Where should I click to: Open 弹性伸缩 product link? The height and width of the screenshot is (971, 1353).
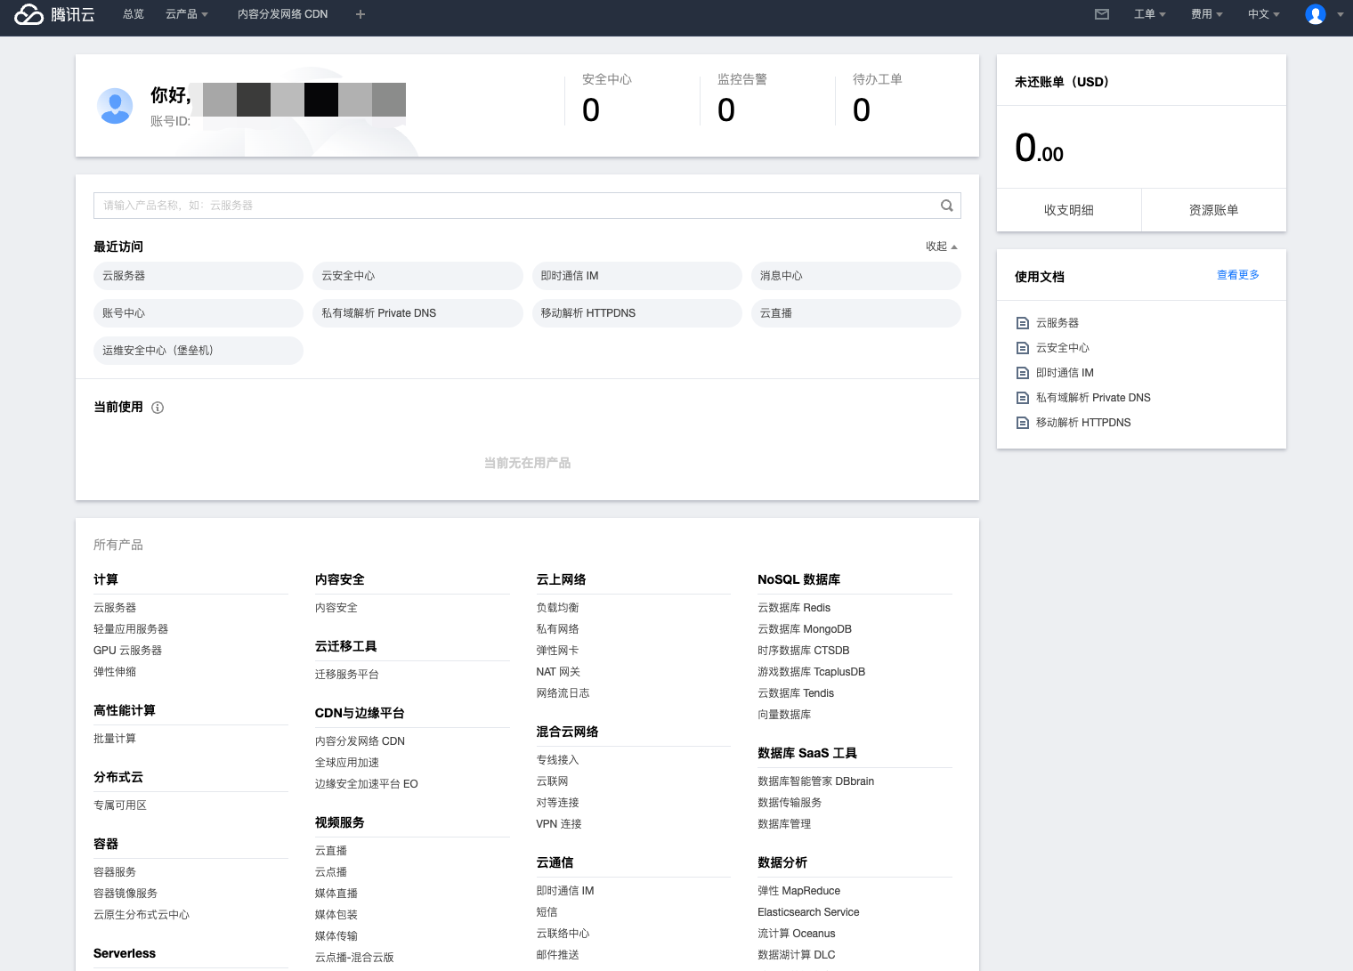click(115, 672)
